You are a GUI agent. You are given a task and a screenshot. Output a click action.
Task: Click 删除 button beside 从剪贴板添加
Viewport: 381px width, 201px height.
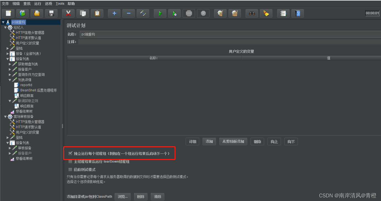click(x=257, y=142)
